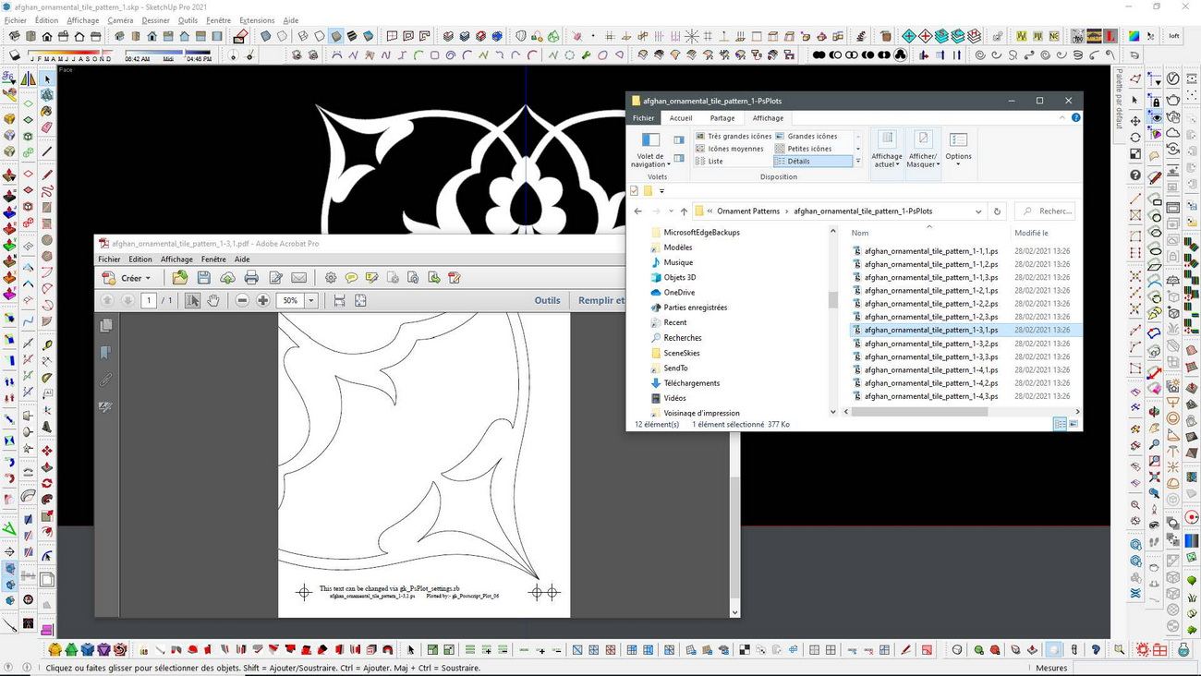The height and width of the screenshot is (676, 1201).
Task: Save the PDF with the floppy disk icon
Action: pyautogui.click(x=203, y=278)
